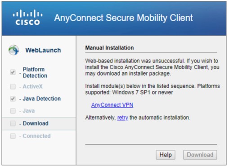This screenshot has height=166, width=229.
Task: Toggle the Download step checkbox
Action: [13, 124]
